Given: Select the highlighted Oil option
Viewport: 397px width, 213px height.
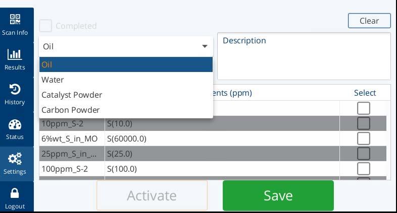Looking at the screenshot, I should tap(126, 64).
